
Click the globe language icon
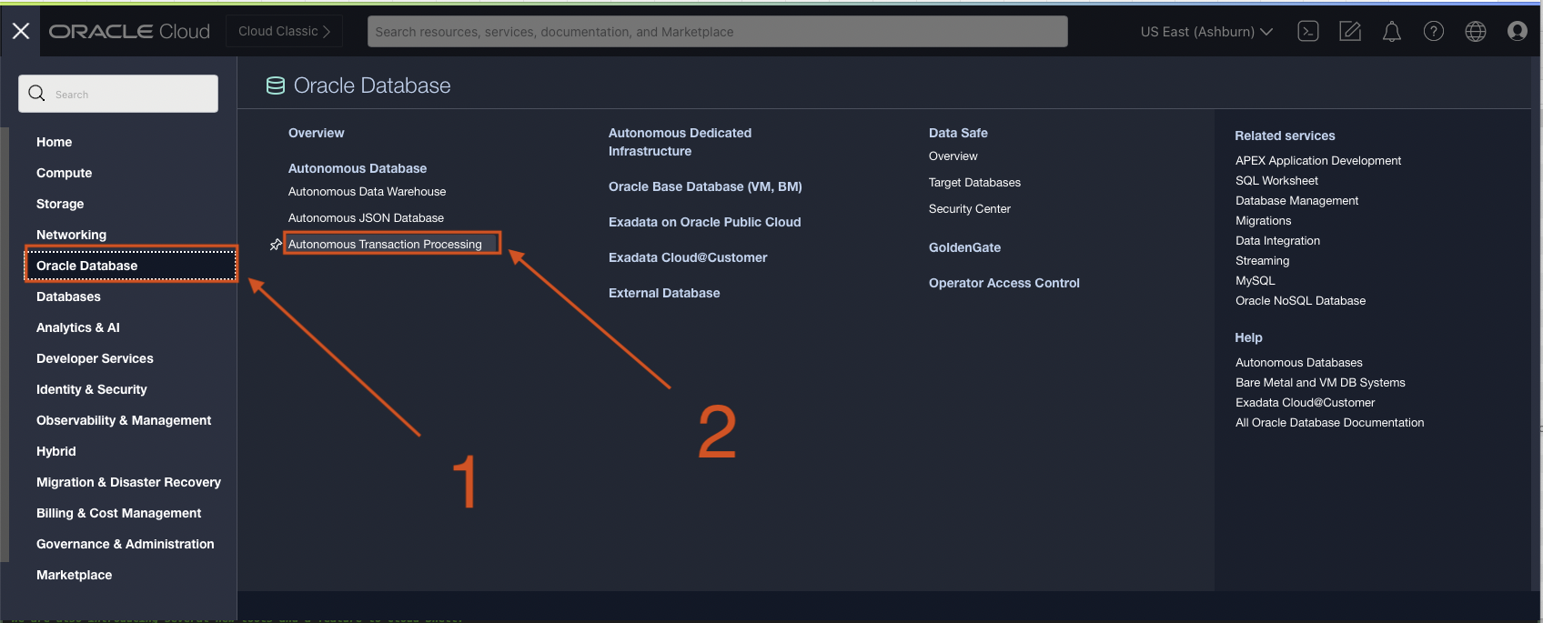[x=1476, y=32]
